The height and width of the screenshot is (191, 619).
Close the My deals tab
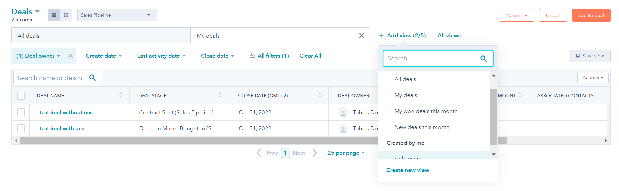pos(362,35)
